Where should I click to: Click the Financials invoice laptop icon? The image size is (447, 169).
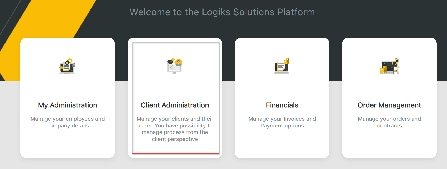tap(282, 66)
